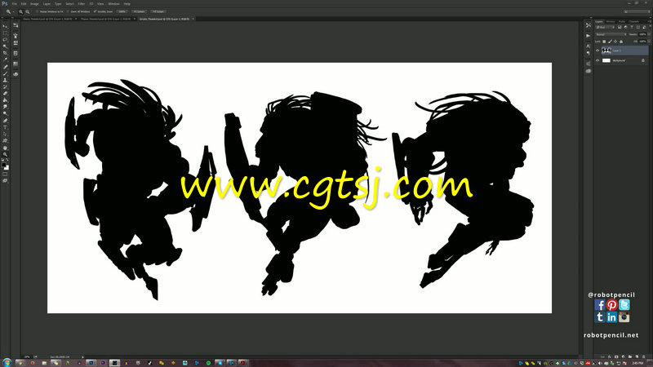Select the Clone Stamp tool

pyautogui.click(x=5, y=80)
